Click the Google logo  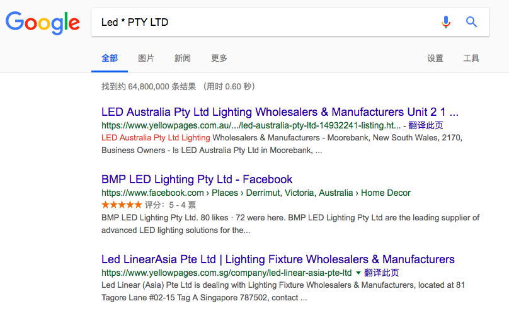[x=43, y=23]
